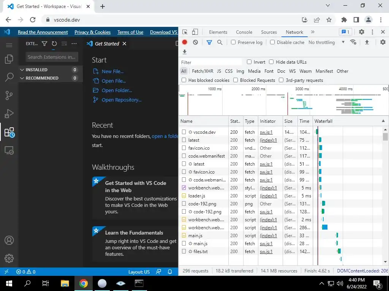389x291 pixels.
Task: Show hidden system tray icons
Action: click(321, 283)
